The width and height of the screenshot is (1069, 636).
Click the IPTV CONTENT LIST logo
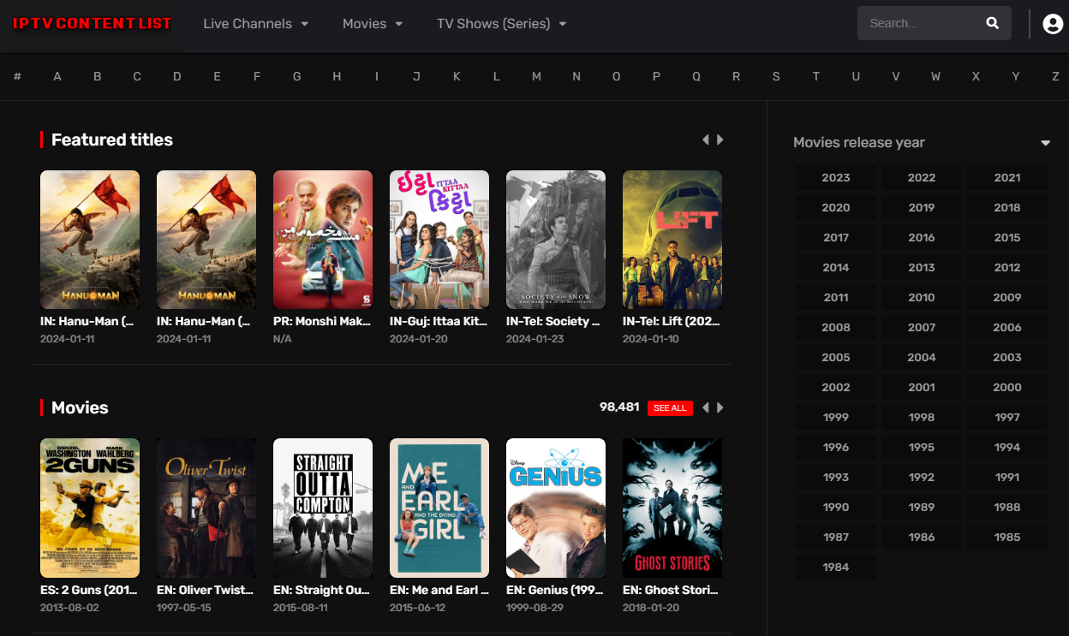pyautogui.click(x=92, y=23)
